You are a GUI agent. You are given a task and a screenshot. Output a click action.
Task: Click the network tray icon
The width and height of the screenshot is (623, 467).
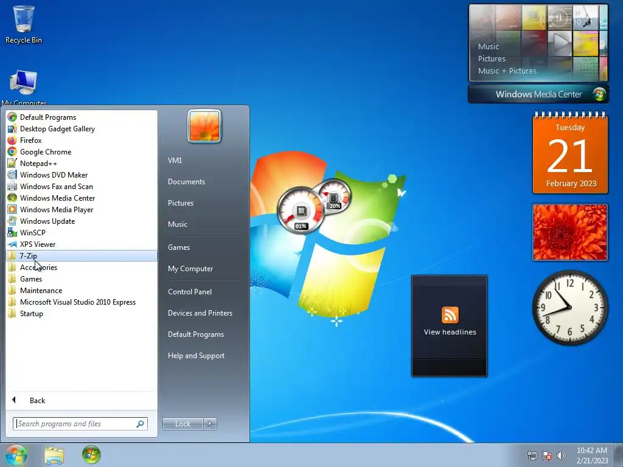click(x=532, y=455)
